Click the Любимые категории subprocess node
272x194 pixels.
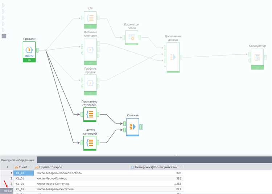point(90,51)
